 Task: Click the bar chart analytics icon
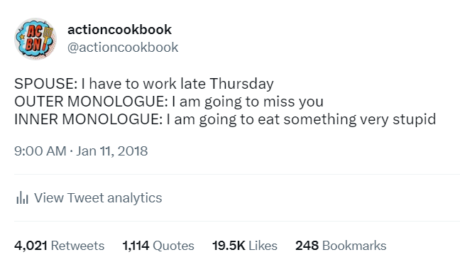click(22, 197)
